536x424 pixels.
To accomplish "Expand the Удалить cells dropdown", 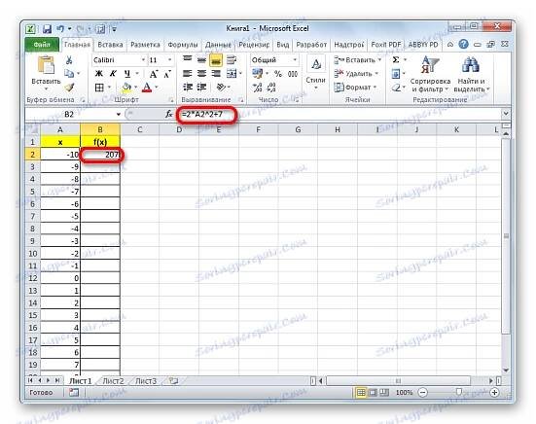I will coord(376,74).
